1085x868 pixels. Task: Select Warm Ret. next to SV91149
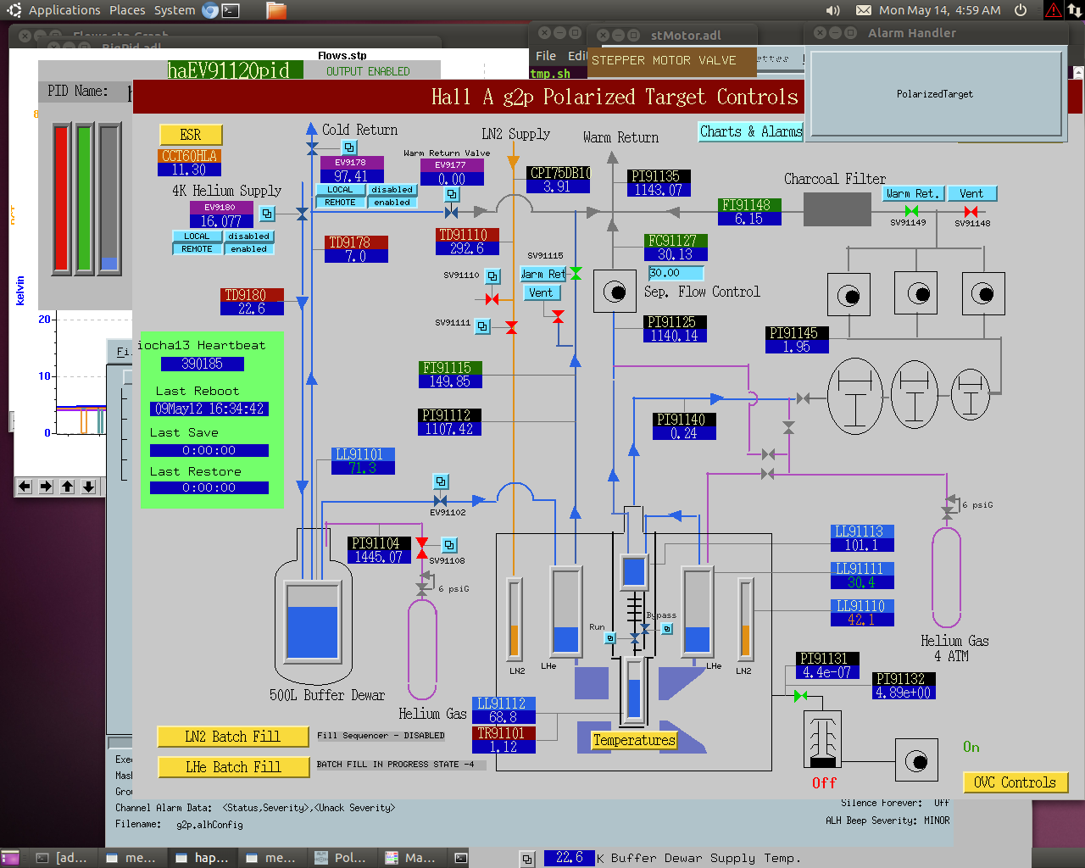coord(913,193)
